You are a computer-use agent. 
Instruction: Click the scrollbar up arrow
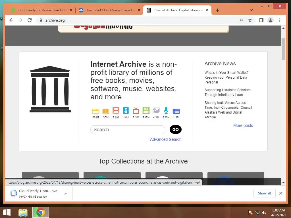coord(283,28)
